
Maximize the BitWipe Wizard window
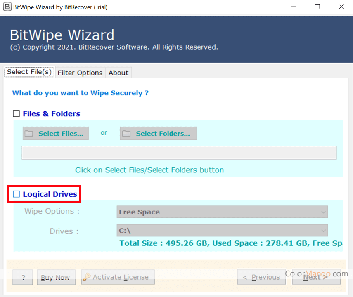tap(317, 7)
